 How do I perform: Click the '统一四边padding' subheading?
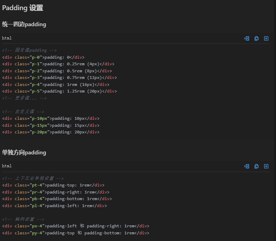(x=24, y=24)
